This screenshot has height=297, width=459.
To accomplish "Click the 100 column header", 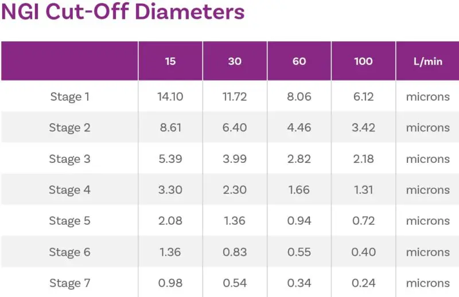I will (x=363, y=61).
